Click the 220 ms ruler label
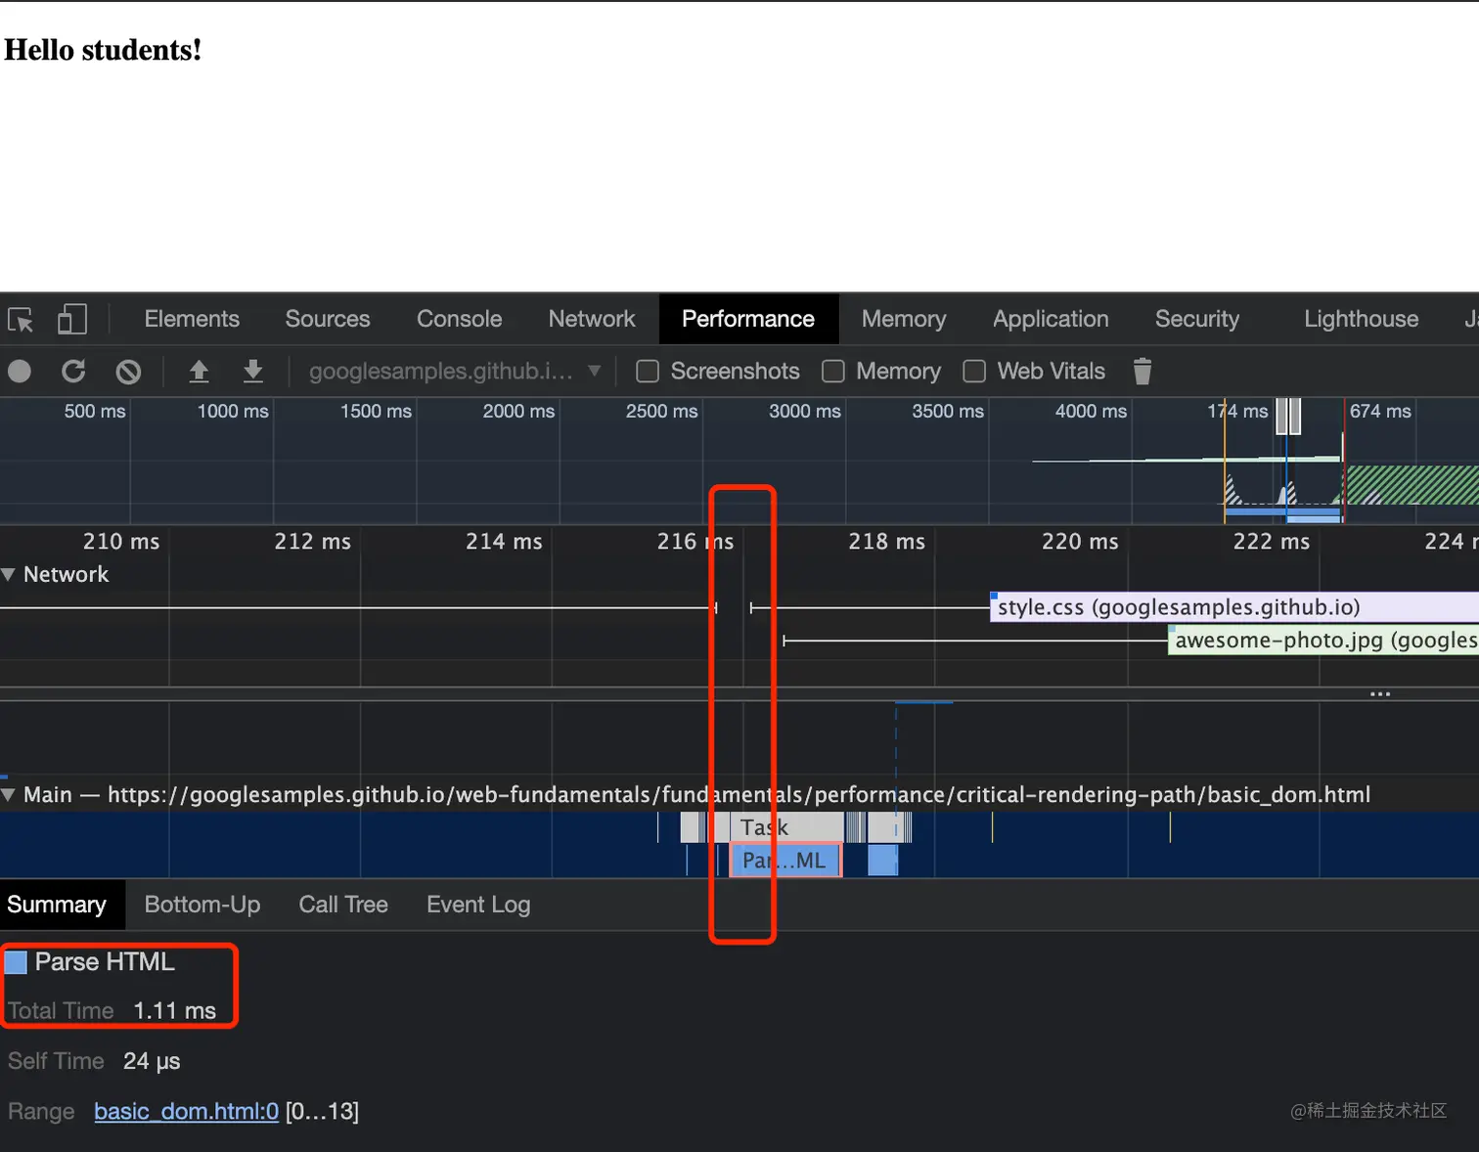Screen dimensions: 1479x1152 pos(1080,542)
